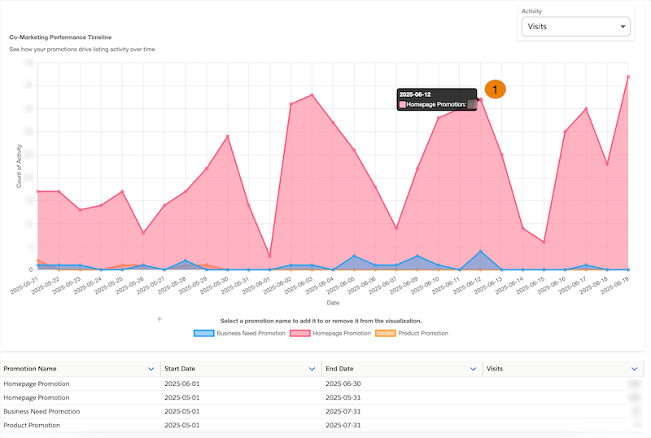Open Visits column menu chevron
The height and width of the screenshot is (438, 651).
(x=634, y=369)
